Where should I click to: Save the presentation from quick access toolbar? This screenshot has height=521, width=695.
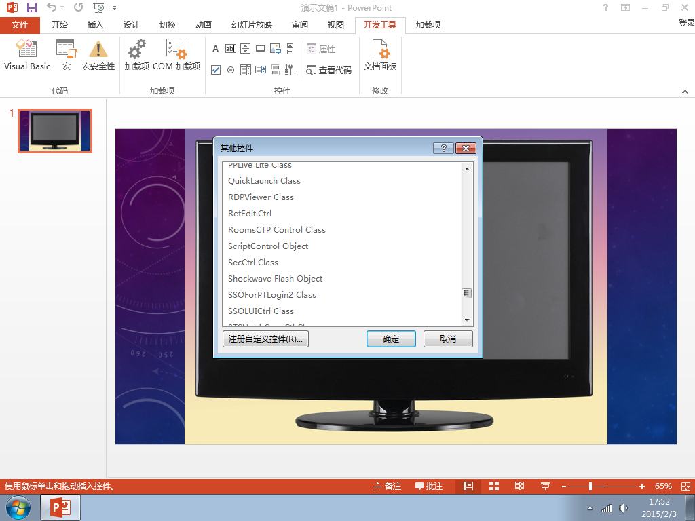click(x=31, y=7)
